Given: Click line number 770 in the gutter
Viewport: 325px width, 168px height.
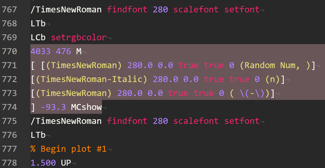Looking at the screenshot, I should pos(9,51).
